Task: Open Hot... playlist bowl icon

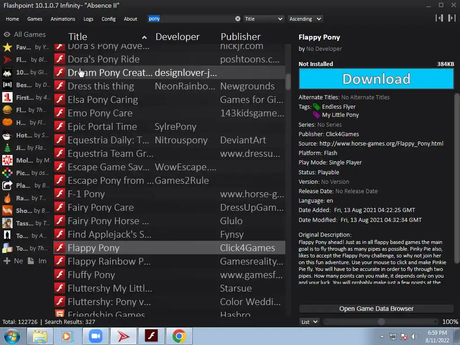Action: click(7, 135)
